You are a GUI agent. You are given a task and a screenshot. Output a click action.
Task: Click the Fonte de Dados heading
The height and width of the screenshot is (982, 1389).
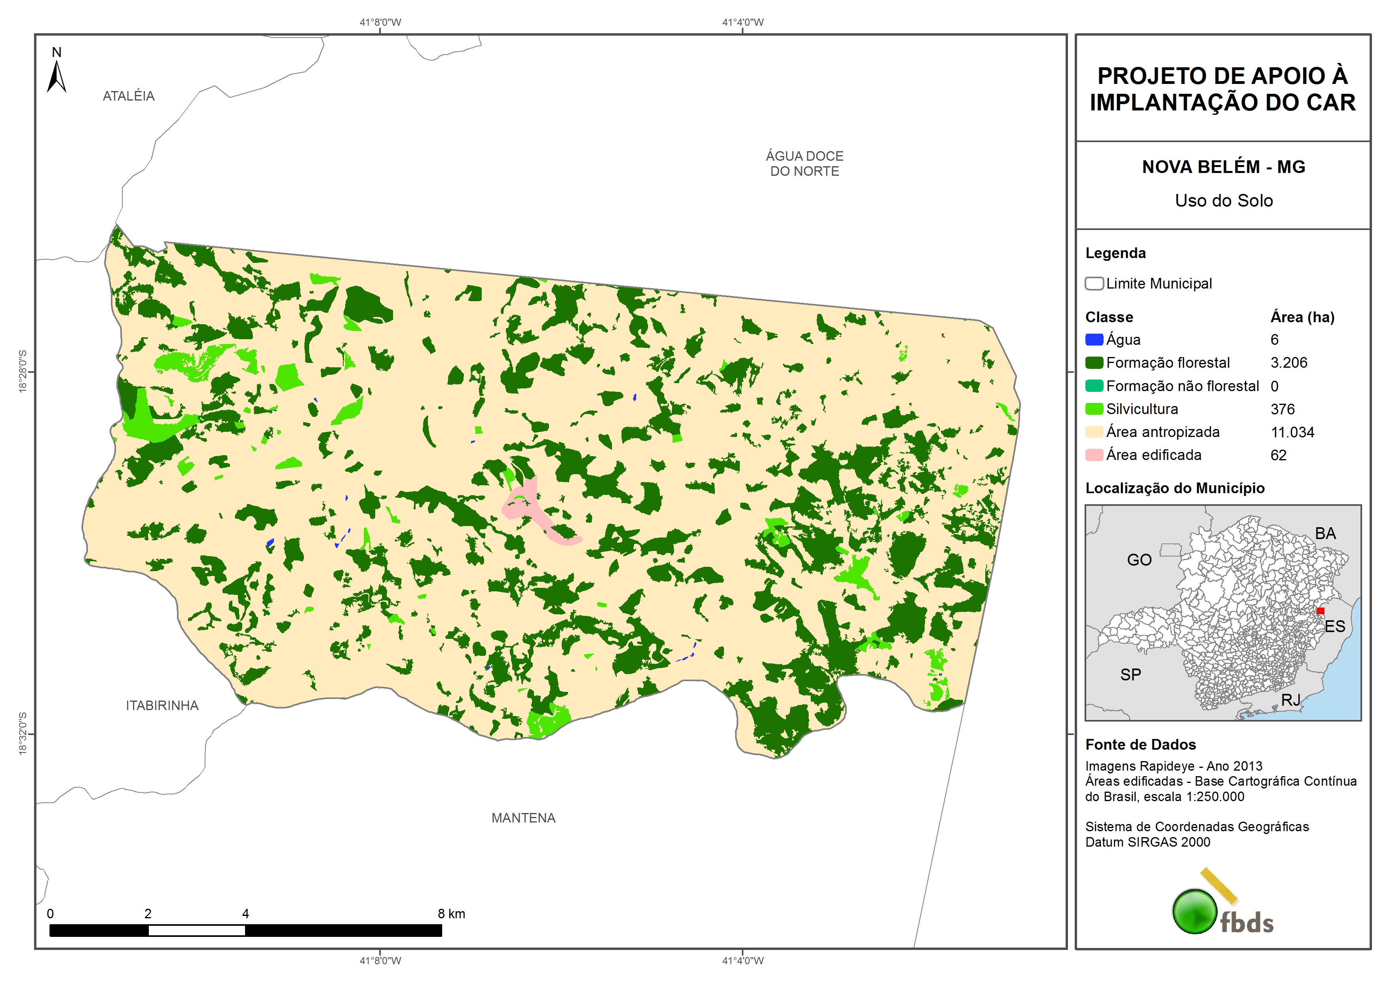(x=1140, y=744)
